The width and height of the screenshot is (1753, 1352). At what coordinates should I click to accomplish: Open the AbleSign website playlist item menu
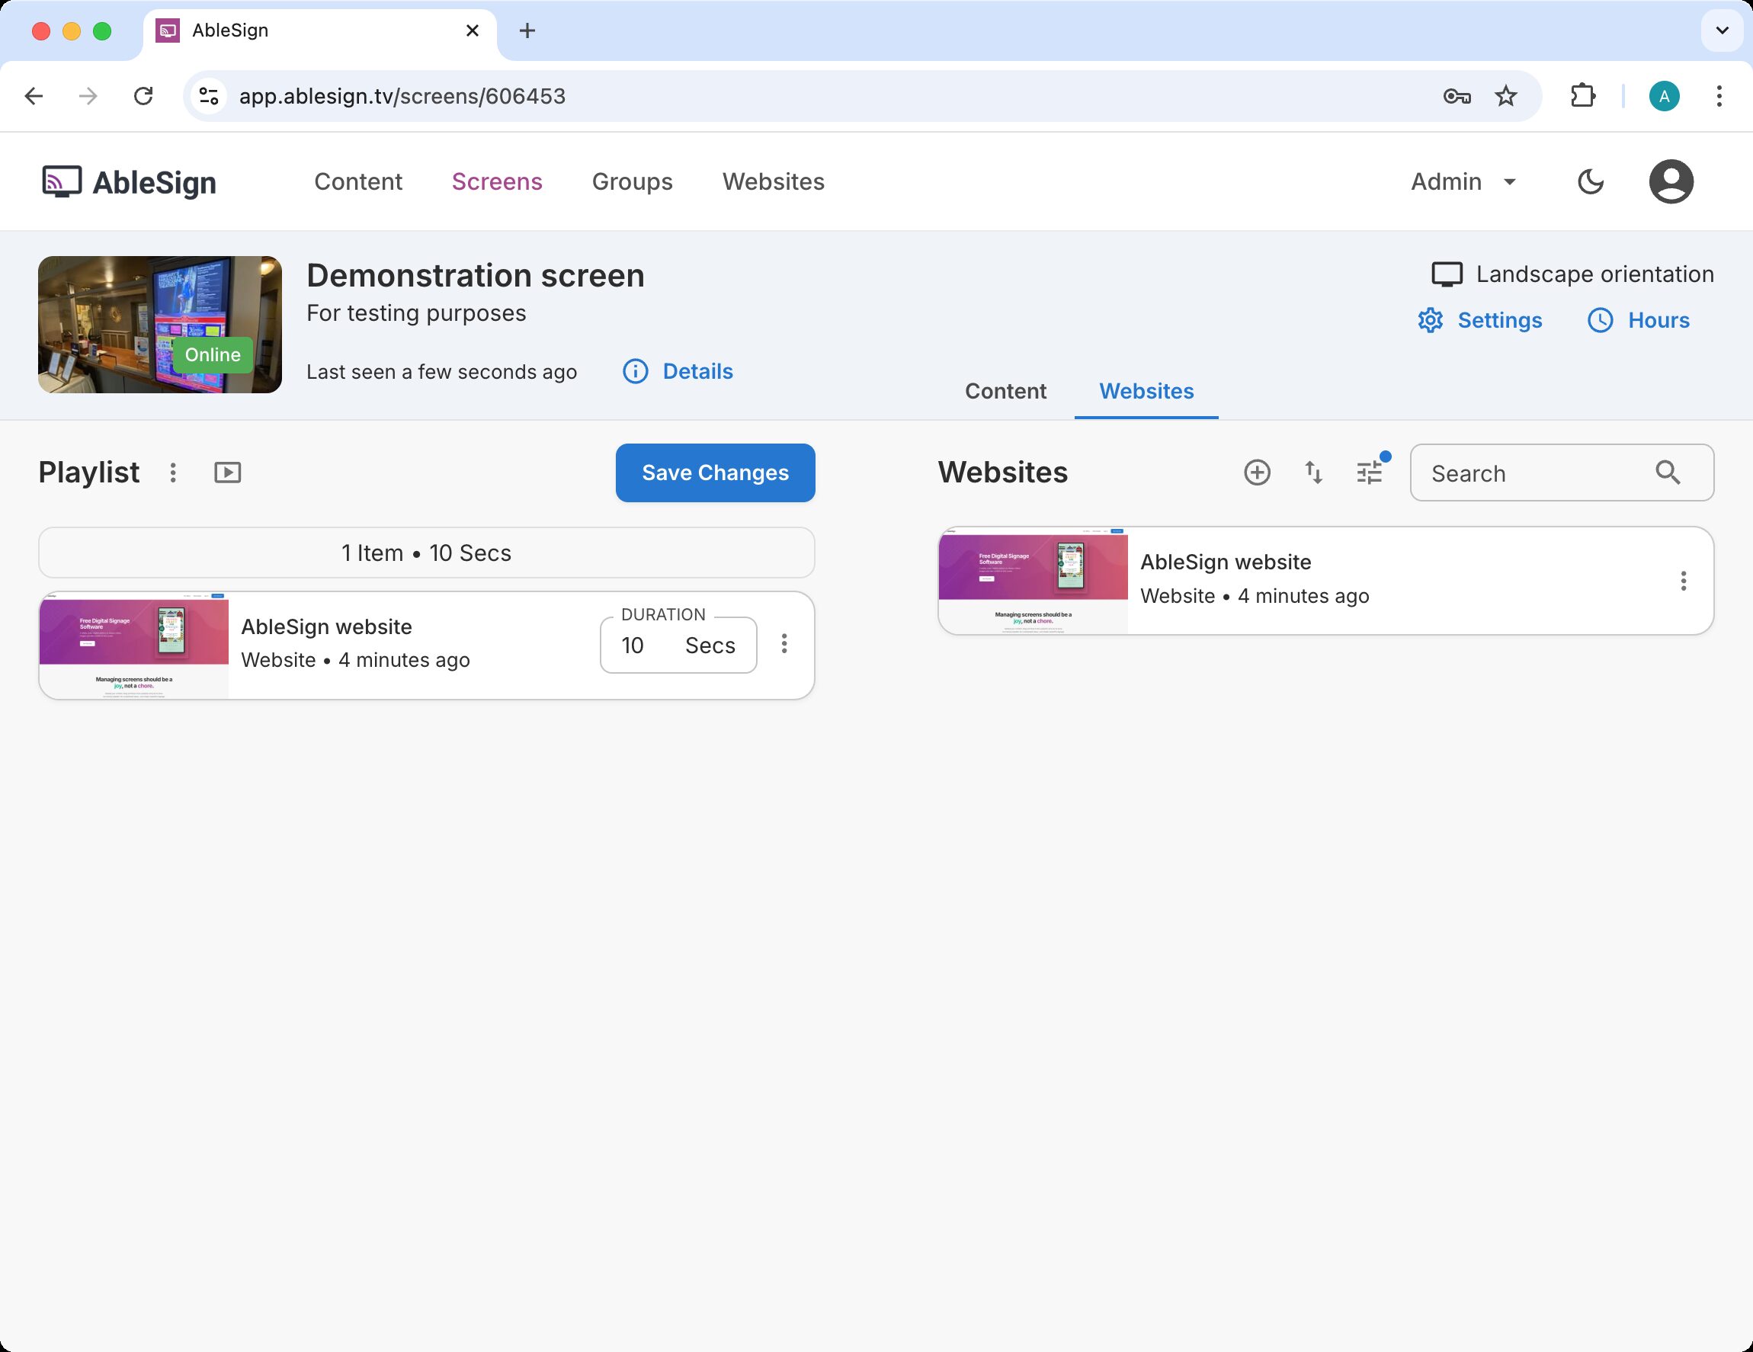pos(784,644)
